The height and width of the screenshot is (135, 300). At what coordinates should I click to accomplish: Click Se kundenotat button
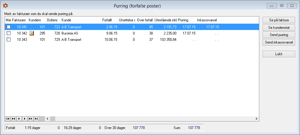pos(279,28)
